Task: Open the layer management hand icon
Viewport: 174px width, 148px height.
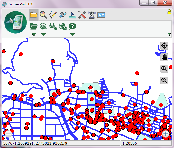Action: pos(53,26)
